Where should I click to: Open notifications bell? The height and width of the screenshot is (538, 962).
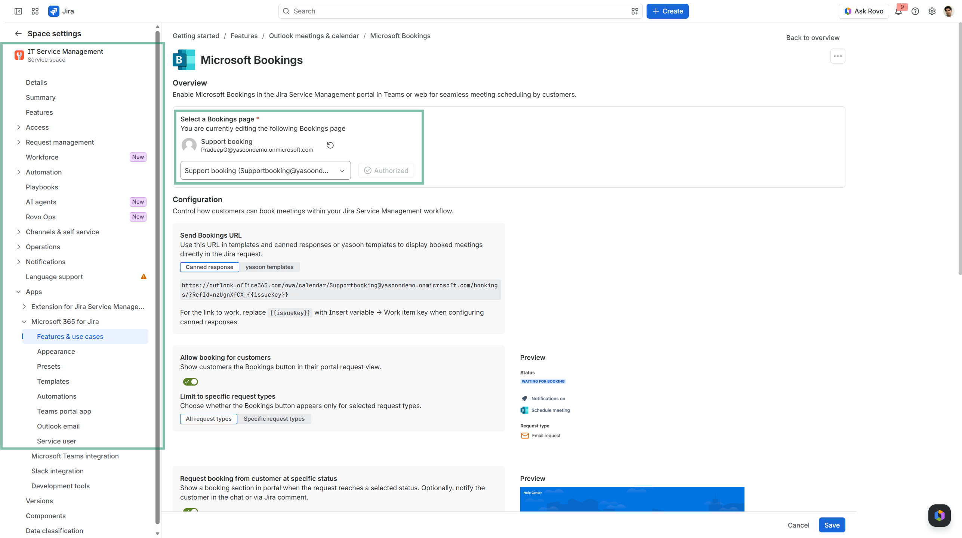(x=898, y=11)
